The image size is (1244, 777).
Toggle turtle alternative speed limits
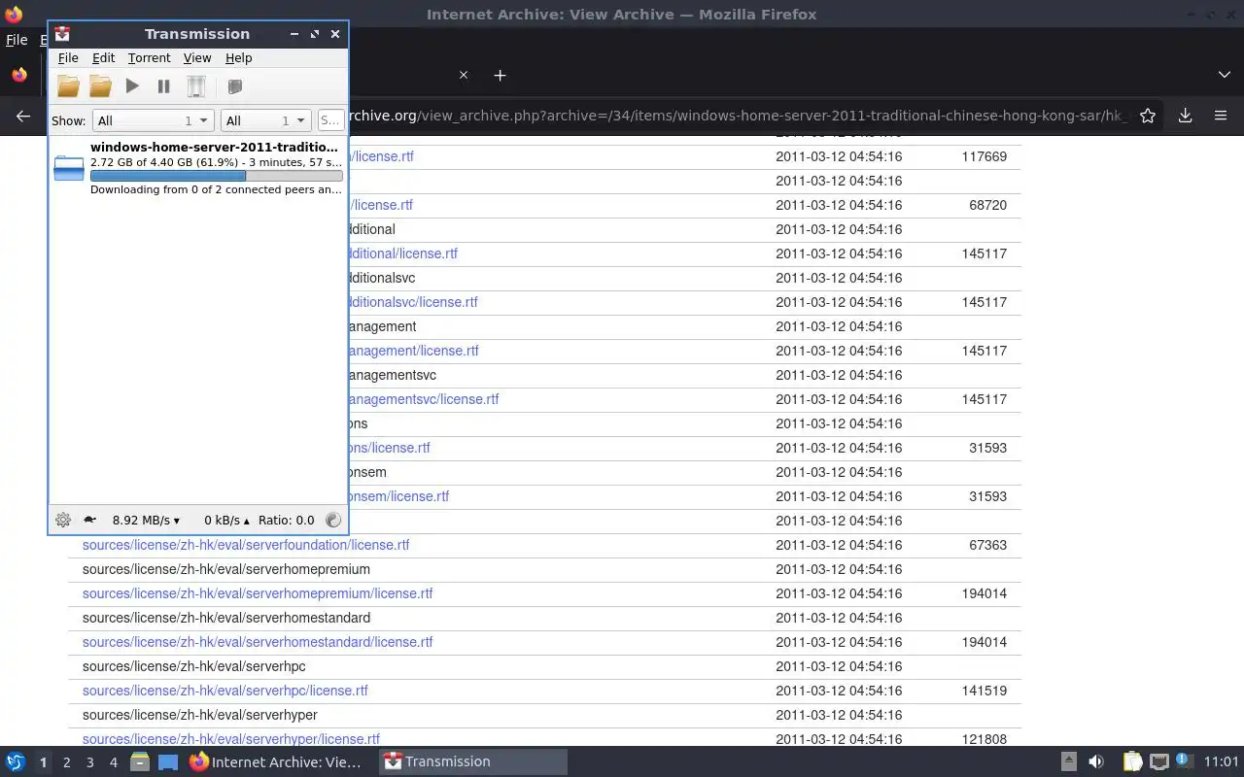pyautogui.click(x=89, y=520)
